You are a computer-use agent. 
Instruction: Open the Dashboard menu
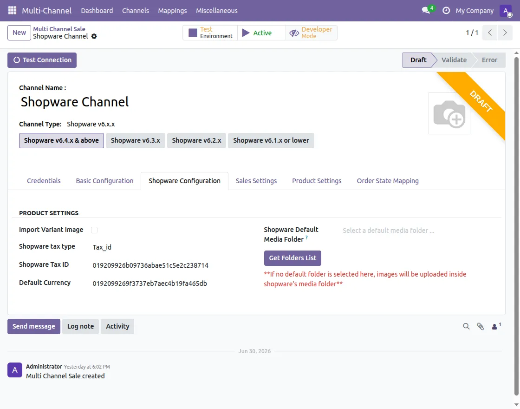coord(97,11)
